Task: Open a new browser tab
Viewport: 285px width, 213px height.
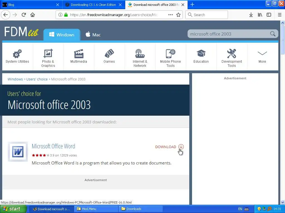Action: pyautogui.click(x=192, y=4)
